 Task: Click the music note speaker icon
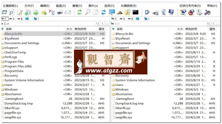click(207, 12)
